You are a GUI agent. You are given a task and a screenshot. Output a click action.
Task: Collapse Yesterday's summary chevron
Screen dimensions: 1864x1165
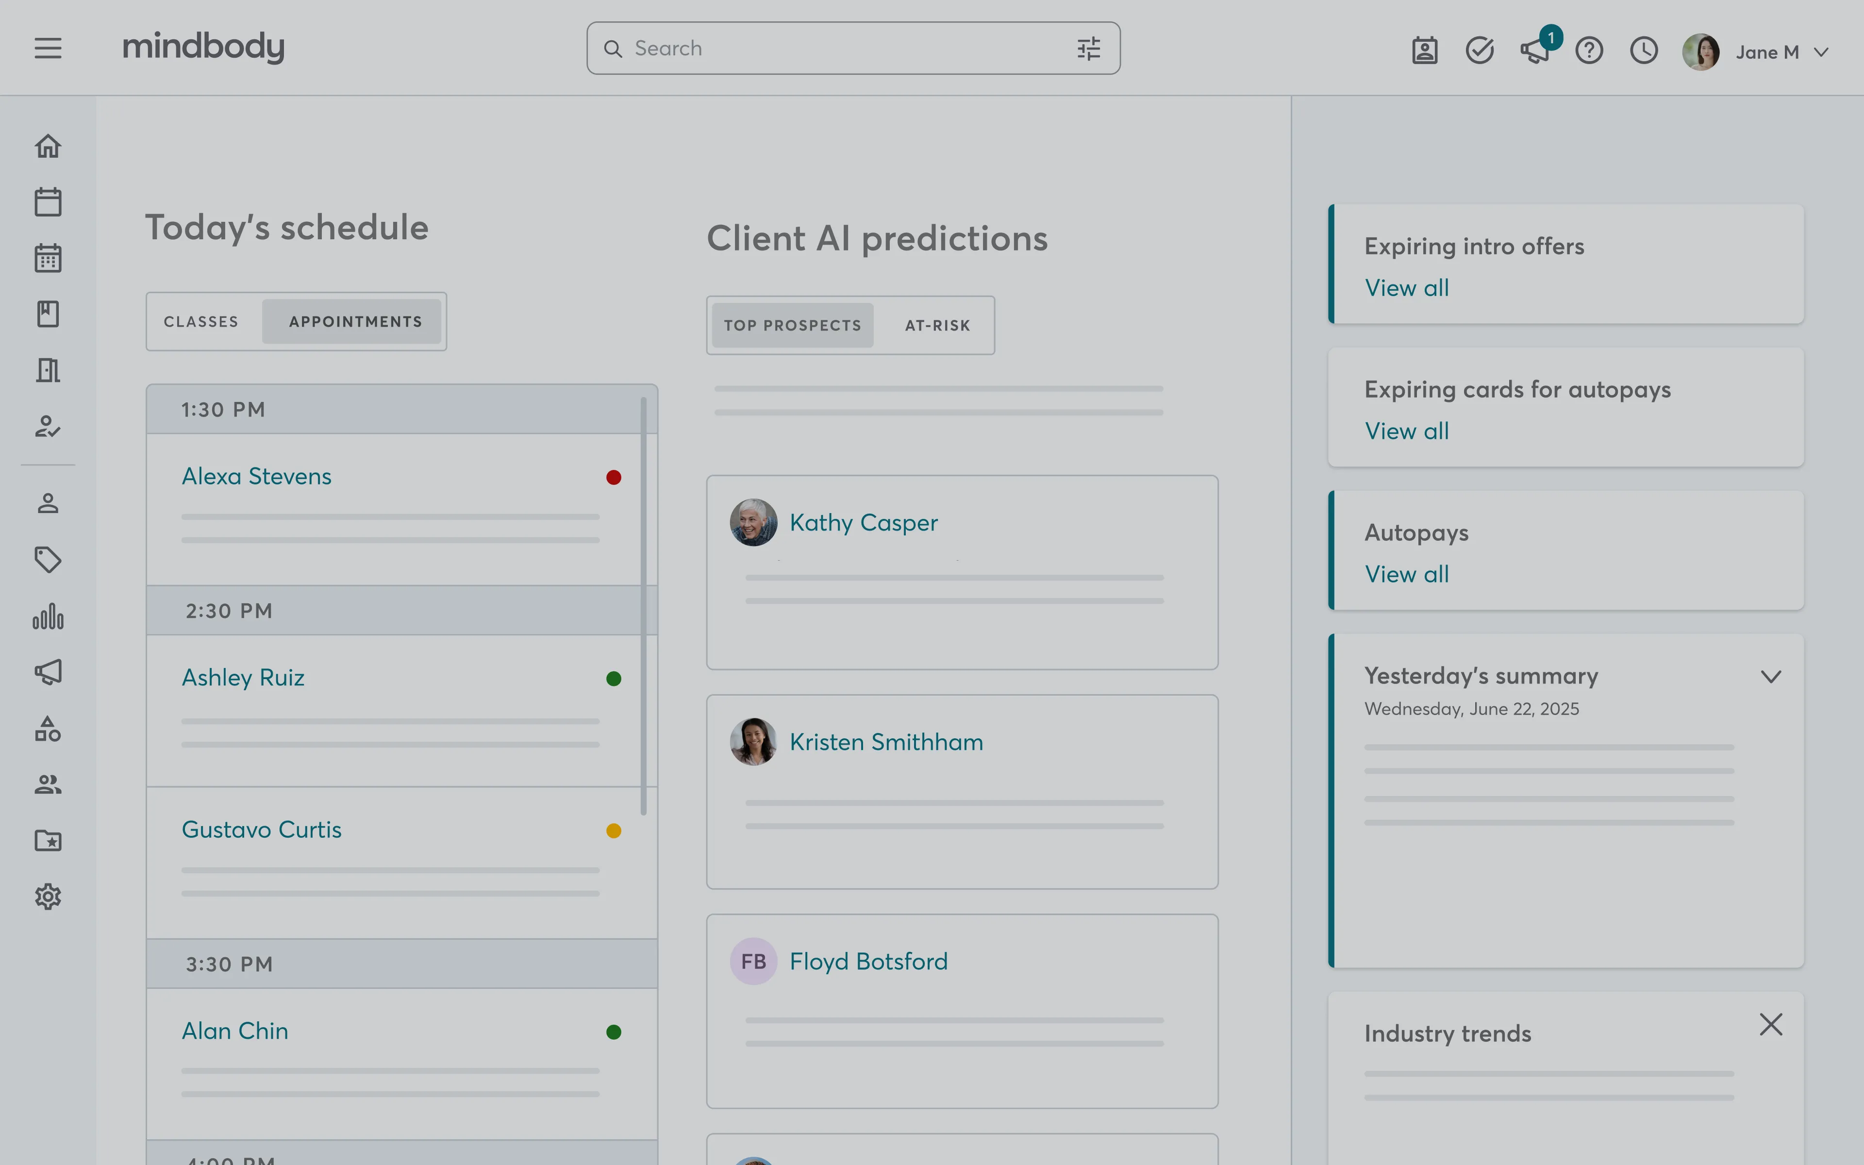point(1770,677)
